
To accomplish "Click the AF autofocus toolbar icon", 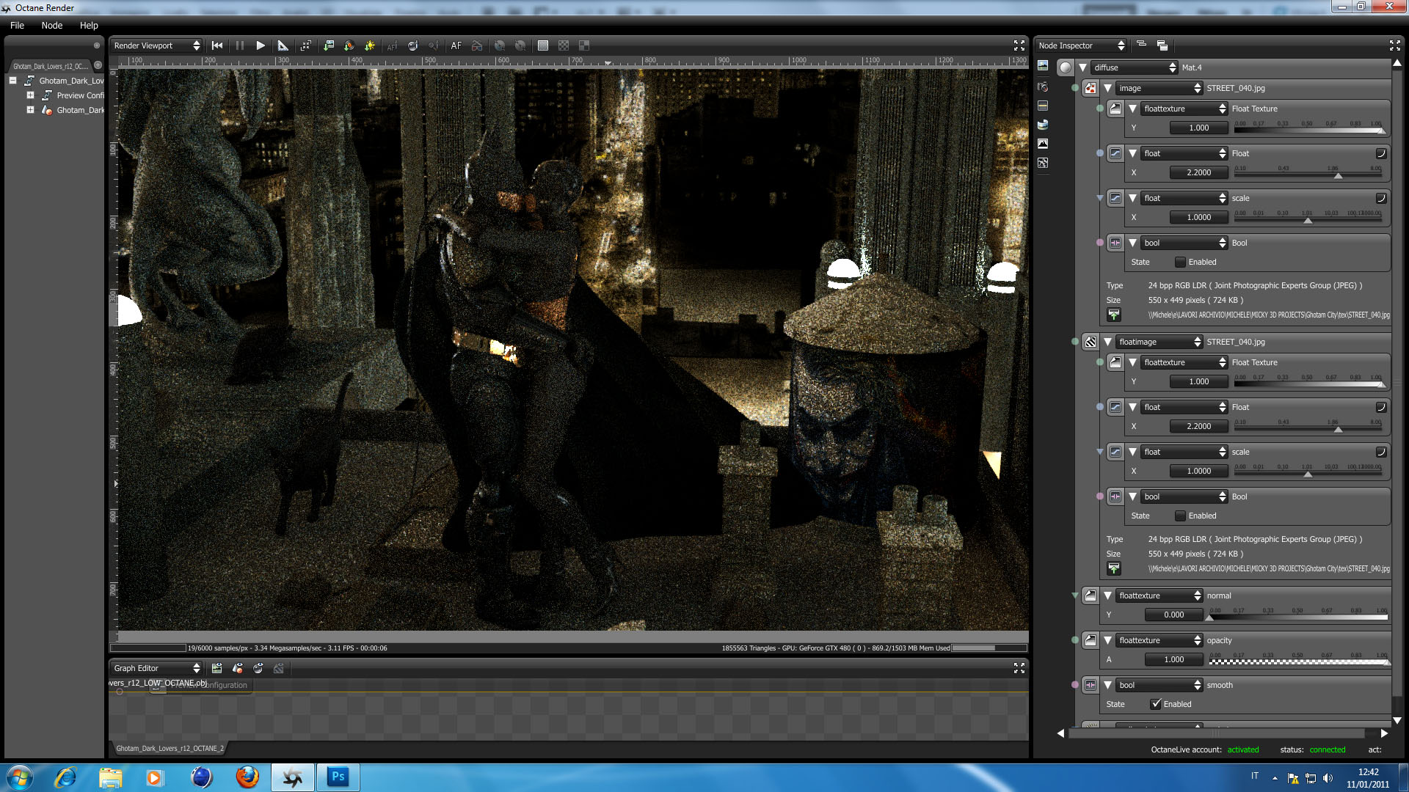I will (x=456, y=45).
